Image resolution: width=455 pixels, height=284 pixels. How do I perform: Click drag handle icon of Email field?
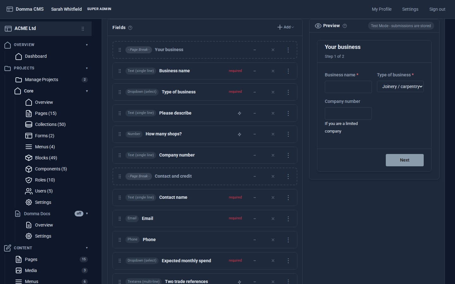(x=120, y=219)
